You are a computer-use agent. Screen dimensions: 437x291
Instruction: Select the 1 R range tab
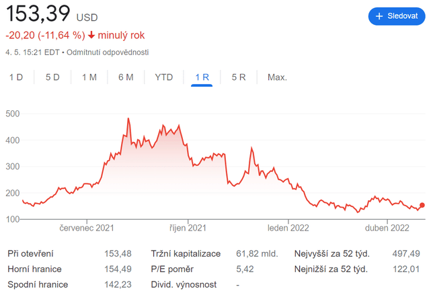(202, 77)
